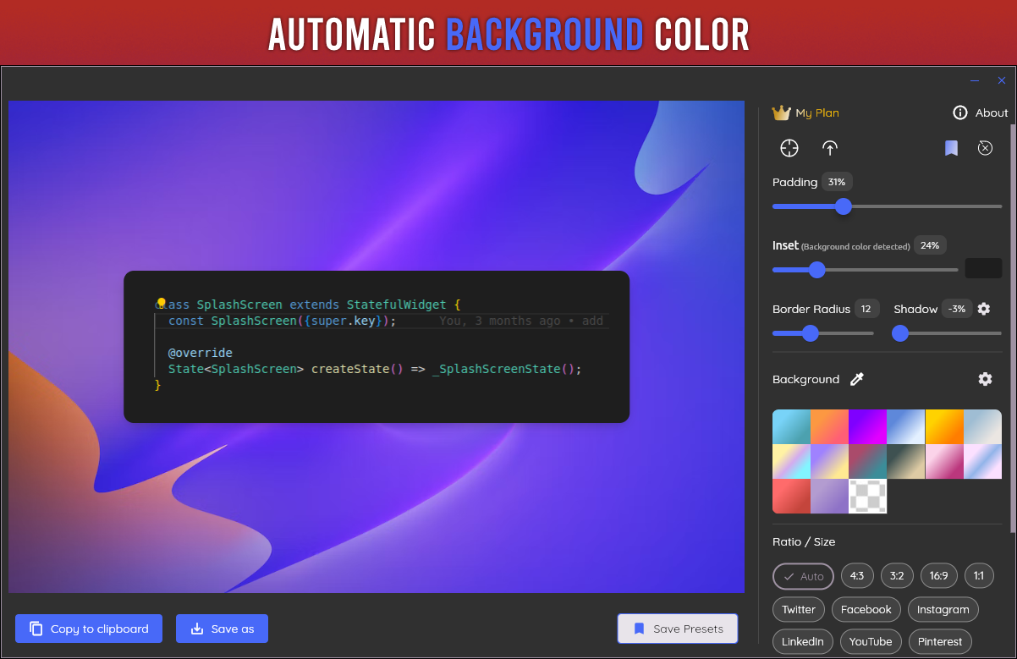
Task: Click the Border Radius 12 value badge
Action: [x=866, y=309]
